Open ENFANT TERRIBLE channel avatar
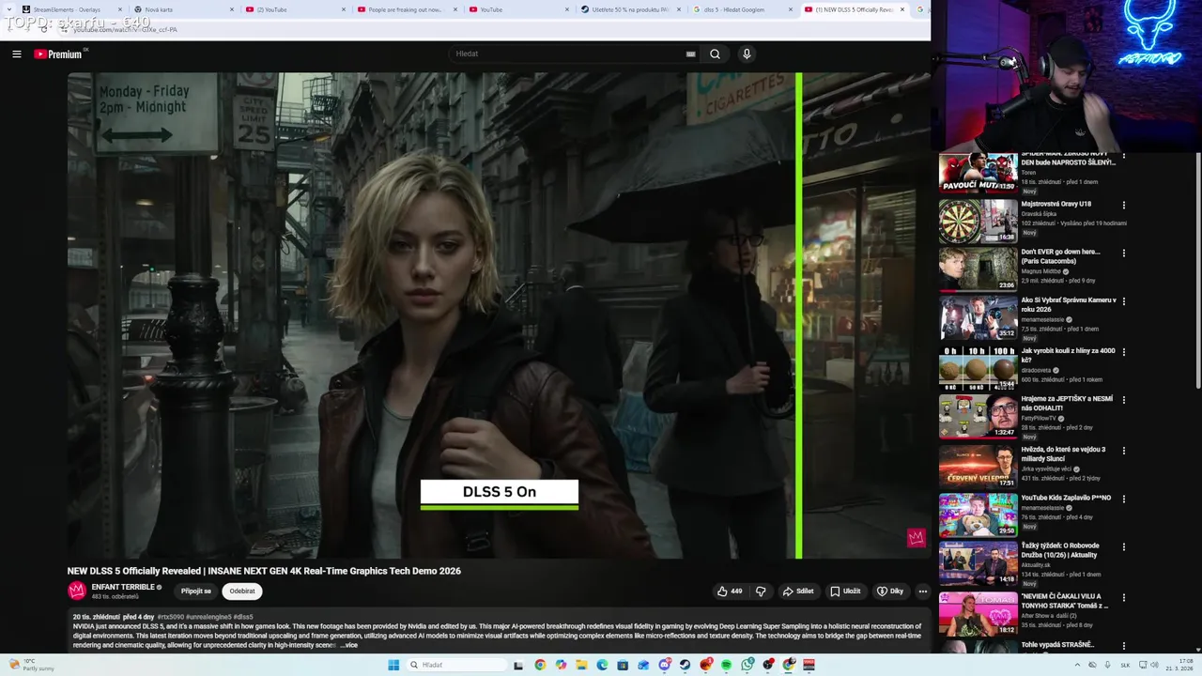This screenshot has height=676, width=1202. coord(77,591)
